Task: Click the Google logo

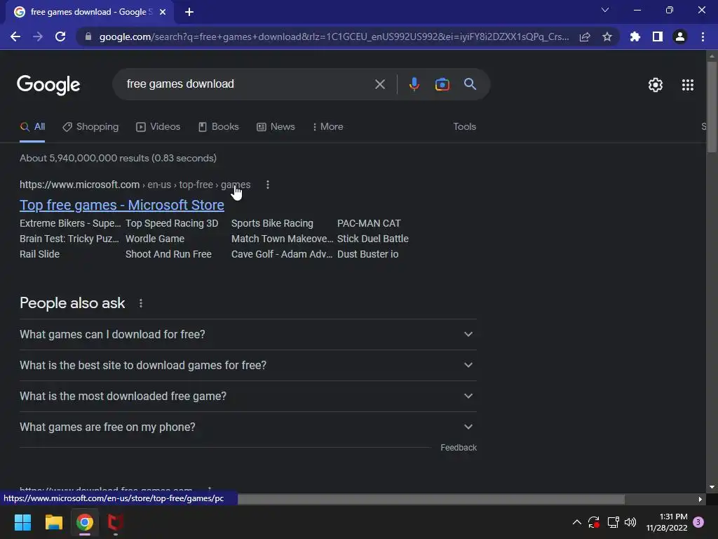Action: 48,85
